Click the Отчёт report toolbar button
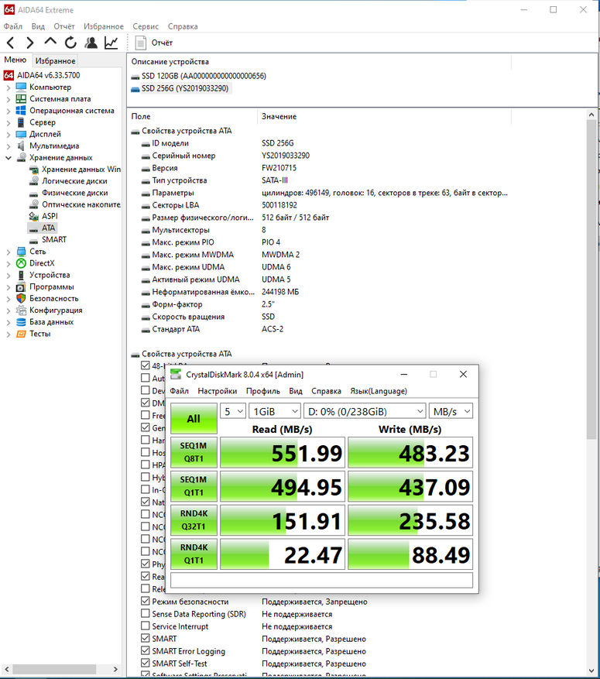The image size is (600, 679). click(x=154, y=43)
